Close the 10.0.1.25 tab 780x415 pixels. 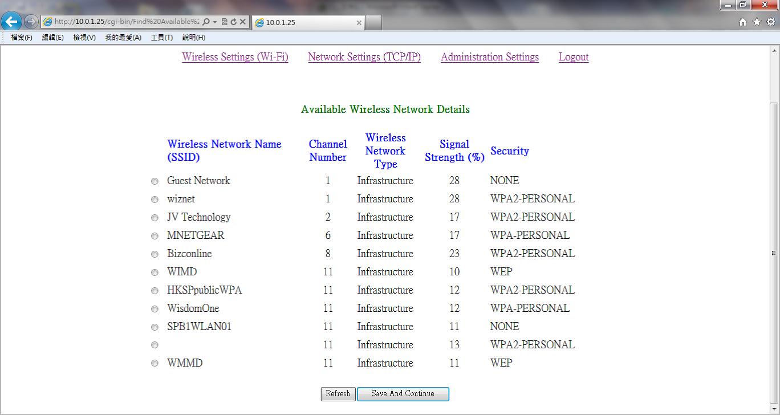[x=359, y=23]
